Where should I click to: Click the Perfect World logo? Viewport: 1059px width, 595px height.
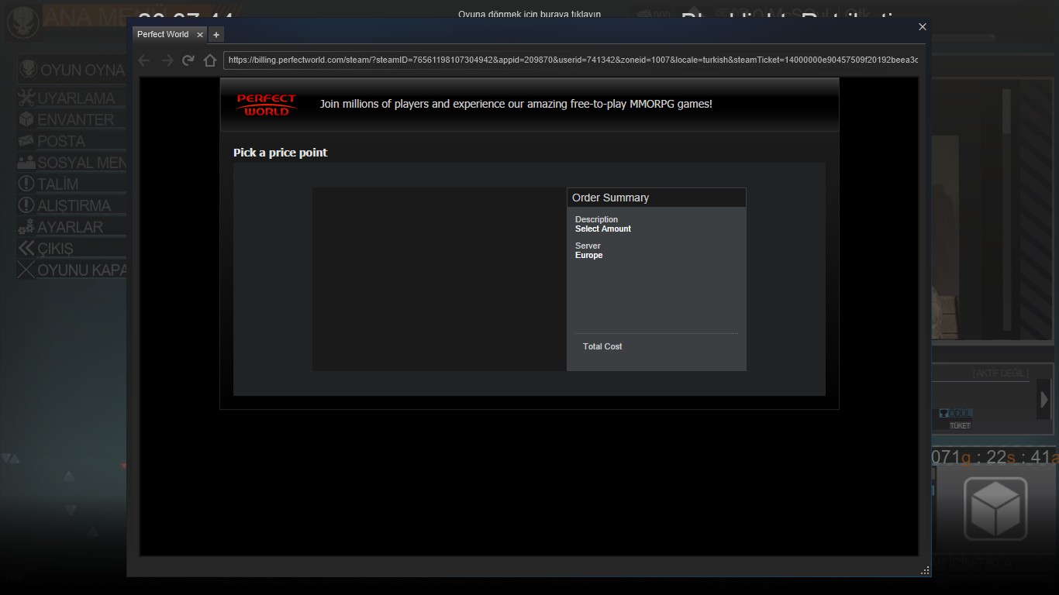267,105
